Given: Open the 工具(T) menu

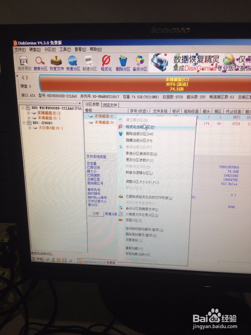Looking at the screenshot, I should (x=65, y=50).
